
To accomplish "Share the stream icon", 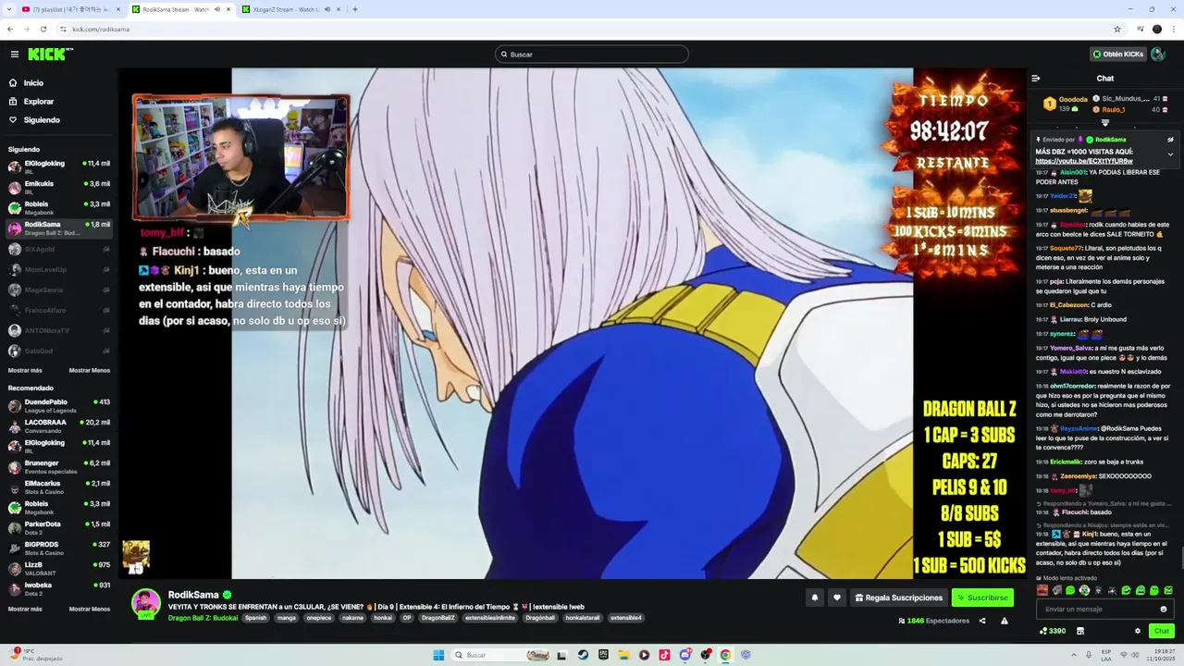I will [982, 621].
